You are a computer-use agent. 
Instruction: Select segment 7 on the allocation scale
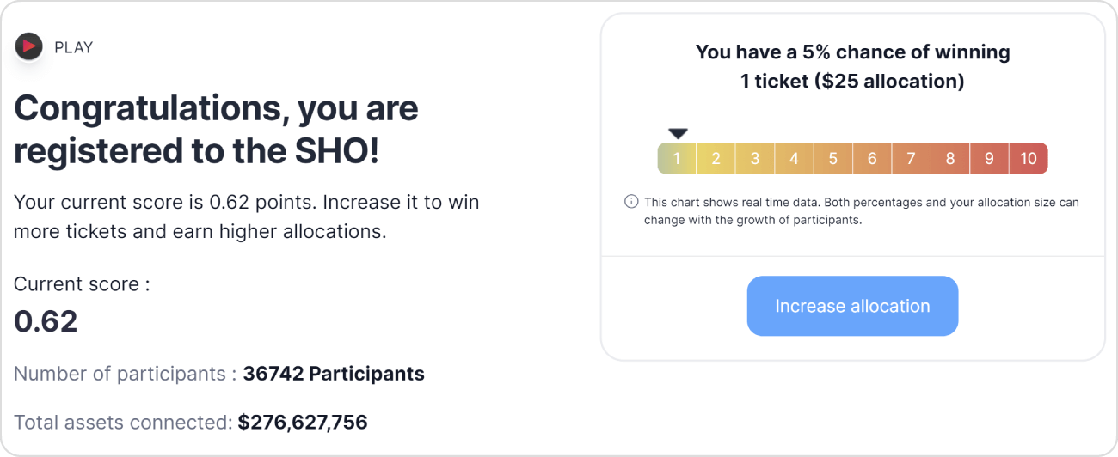coord(911,158)
